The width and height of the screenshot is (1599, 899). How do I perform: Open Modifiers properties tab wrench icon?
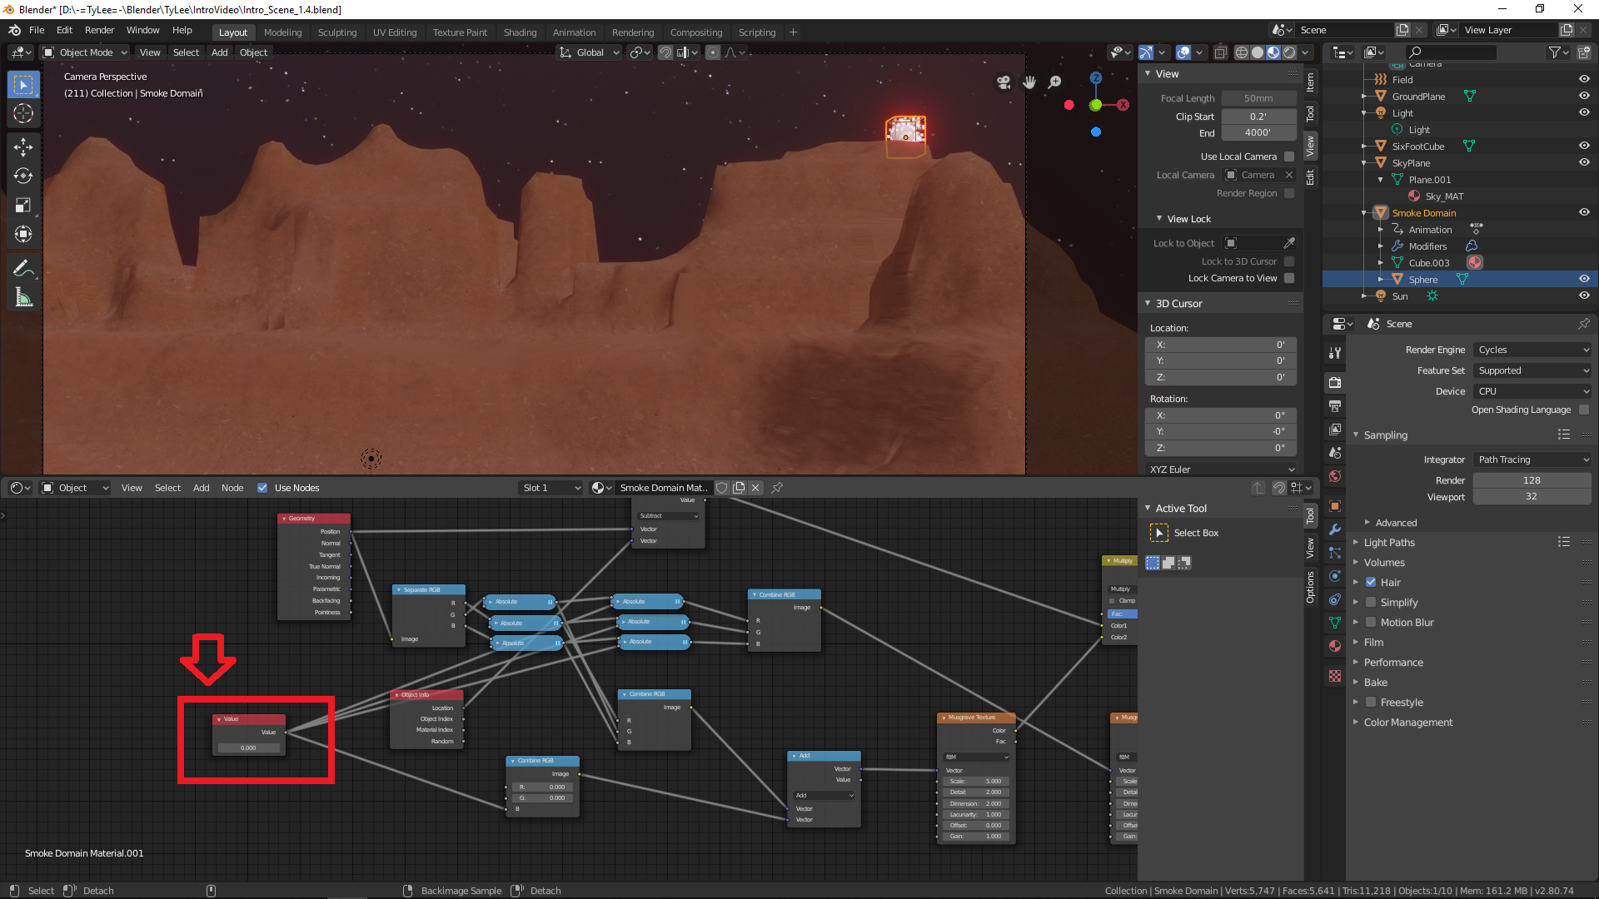pyautogui.click(x=1335, y=529)
